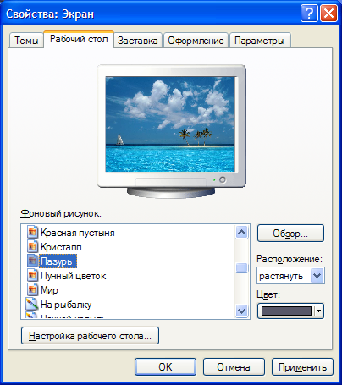Viewport: 342px width, 385px height.
Task: Click the wallpaper list scroll-down arrow
Action: point(241,311)
